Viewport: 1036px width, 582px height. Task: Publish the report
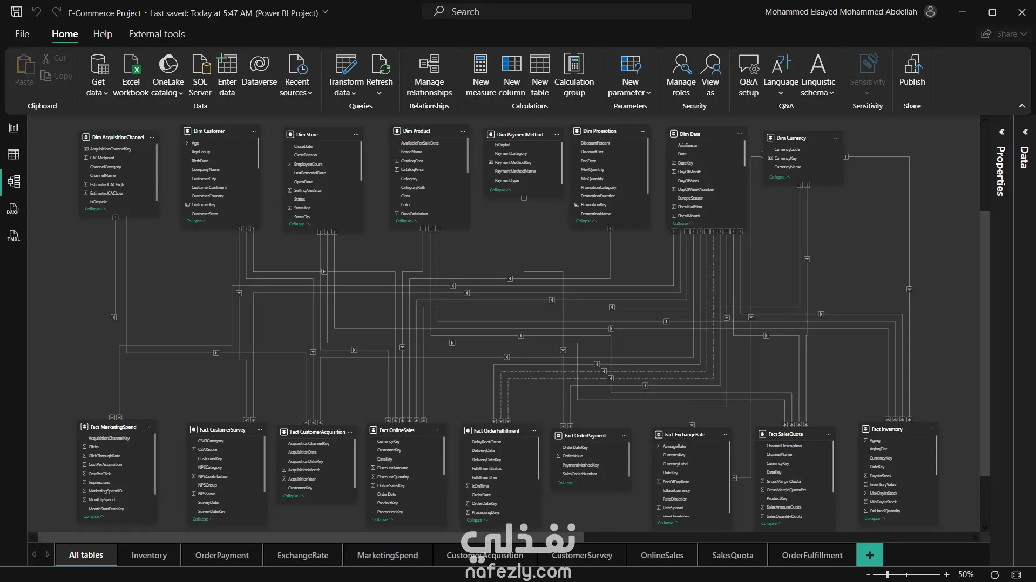point(912,70)
